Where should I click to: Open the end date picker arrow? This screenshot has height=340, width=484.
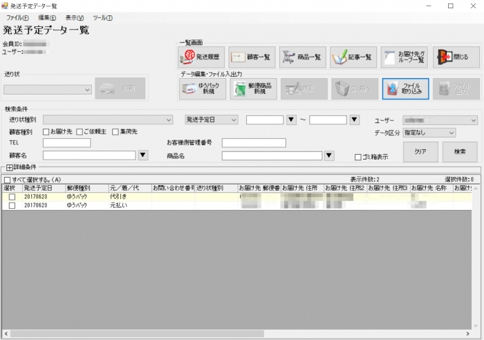click(354, 120)
